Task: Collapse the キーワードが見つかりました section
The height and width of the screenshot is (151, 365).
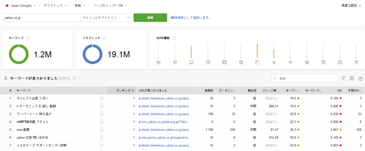Action: coord(6,79)
